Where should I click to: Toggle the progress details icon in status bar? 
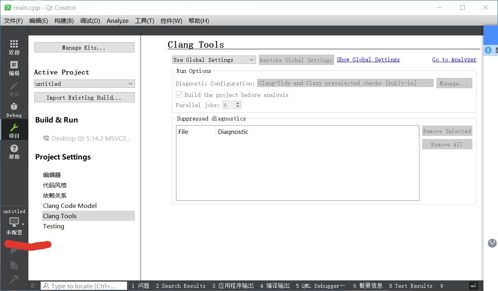(x=474, y=285)
